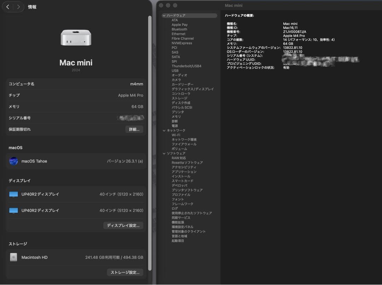Select PCI in the sidebar

click(x=174, y=48)
